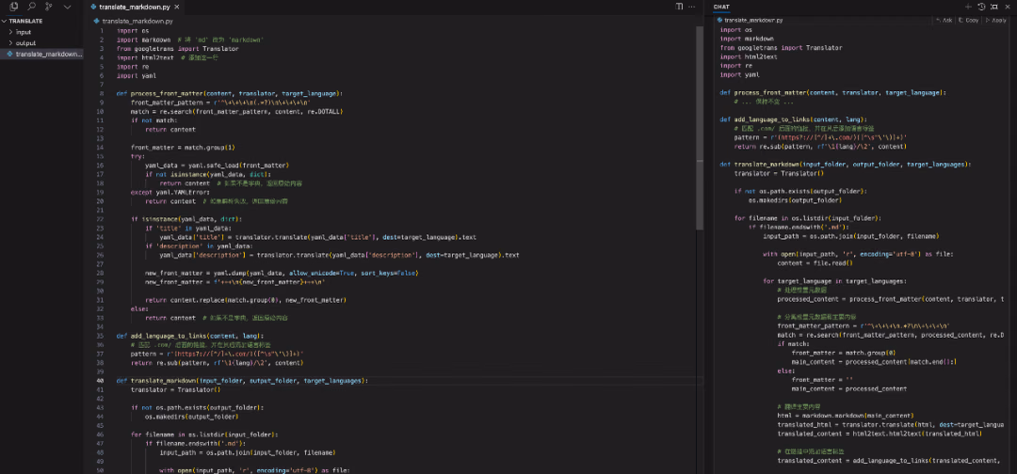Show previous chats history icon

point(981,7)
